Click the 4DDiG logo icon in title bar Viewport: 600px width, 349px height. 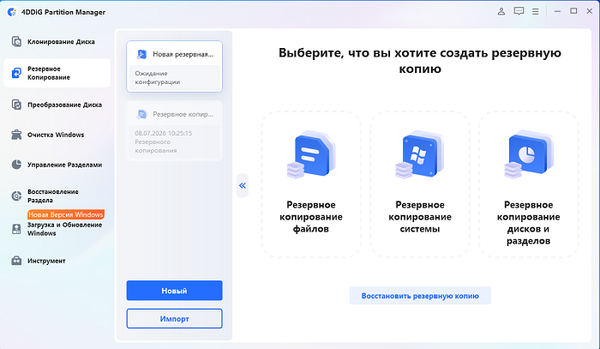(12, 12)
